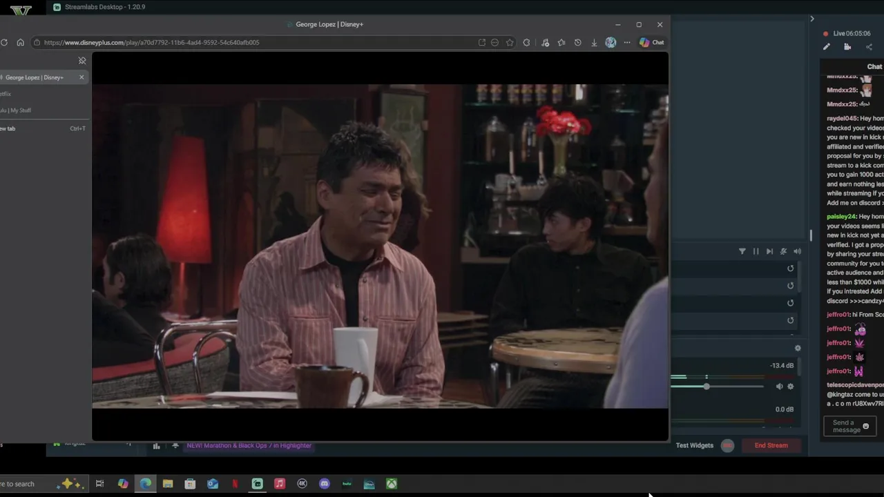
Task: Click the Streamlabs camera clip icon
Action: (847, 47)
